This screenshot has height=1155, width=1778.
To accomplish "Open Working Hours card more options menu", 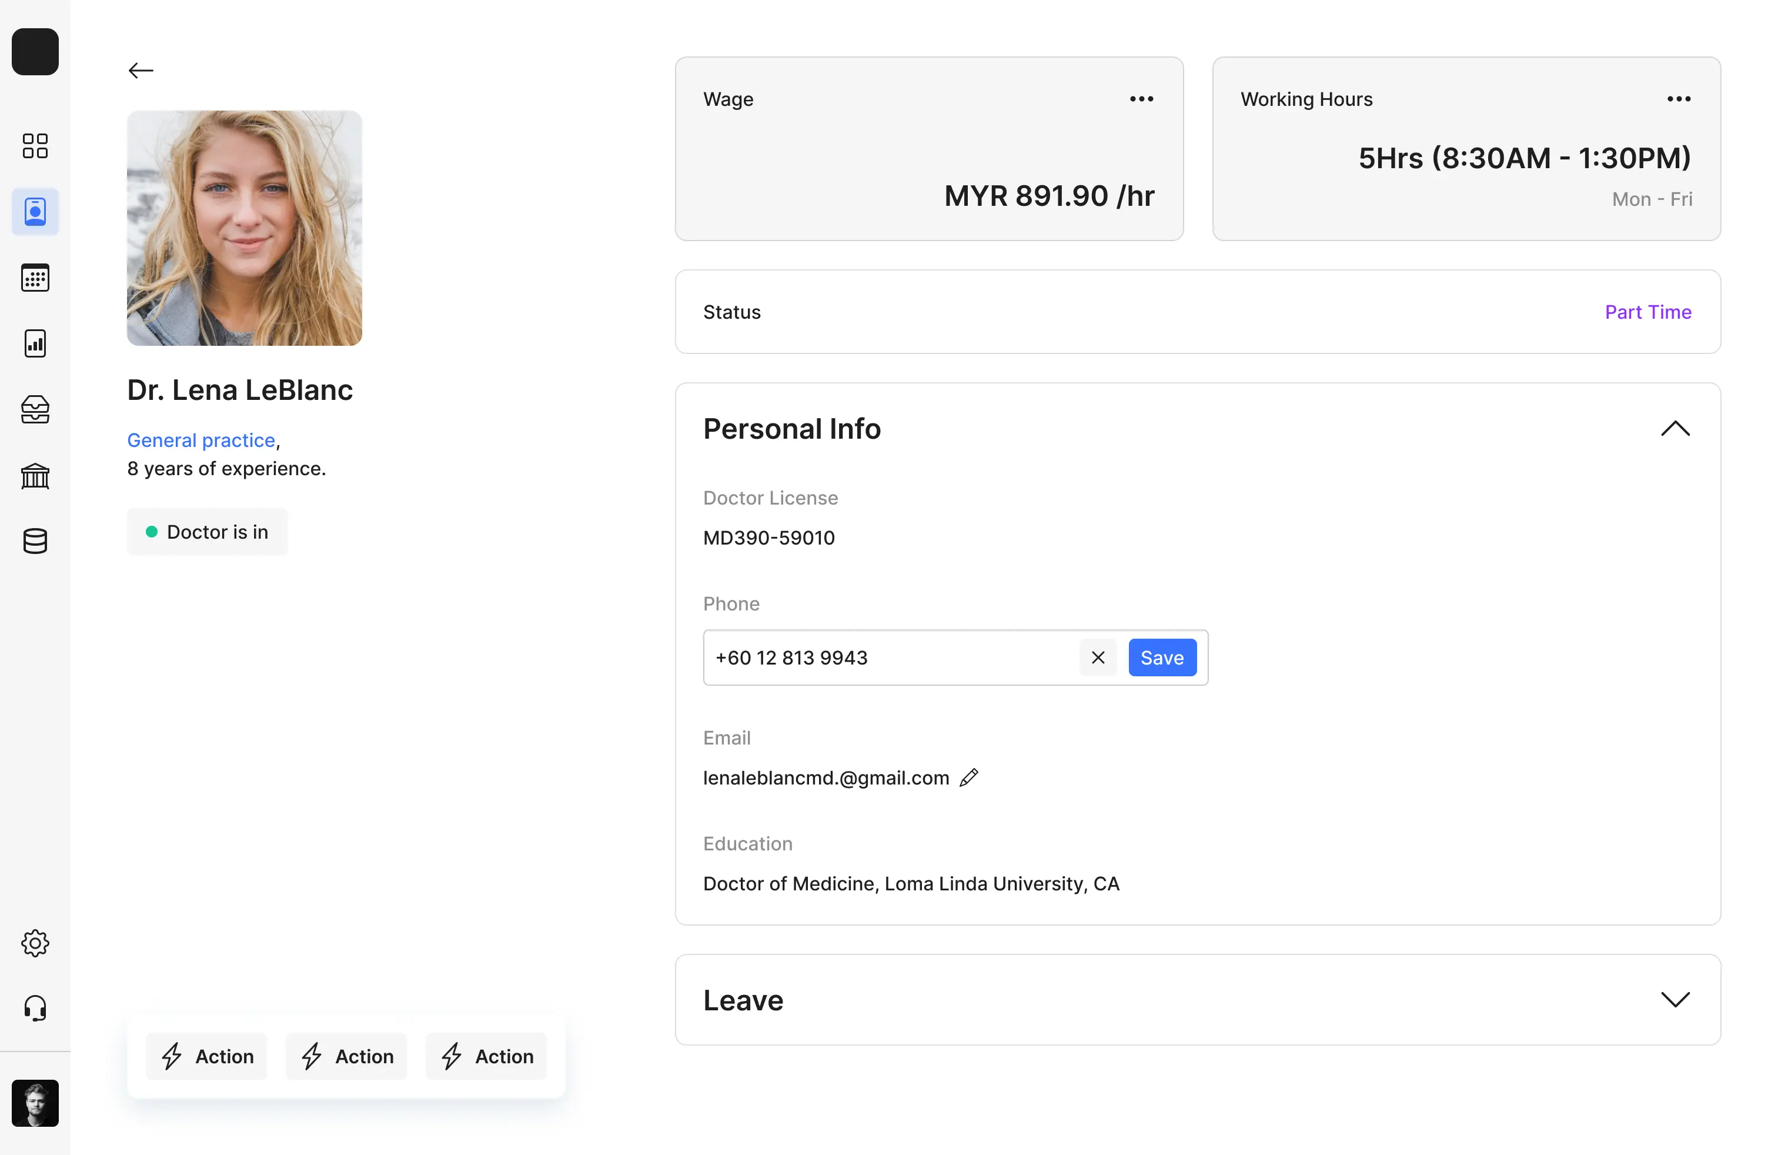I will (1679, 99).
